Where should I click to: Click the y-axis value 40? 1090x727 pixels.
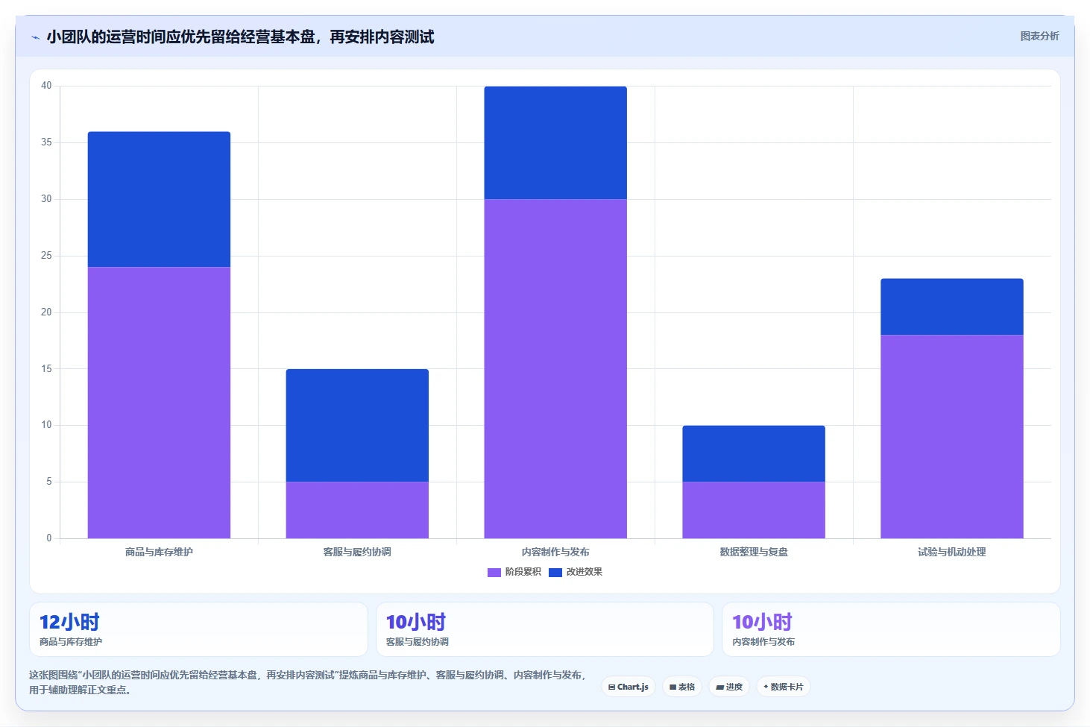(x=46, y=86)
